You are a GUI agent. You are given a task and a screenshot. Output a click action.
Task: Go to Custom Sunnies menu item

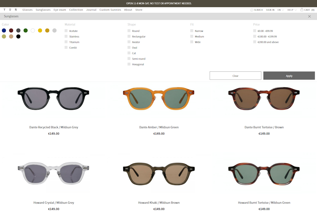click(x=110, y=10)
